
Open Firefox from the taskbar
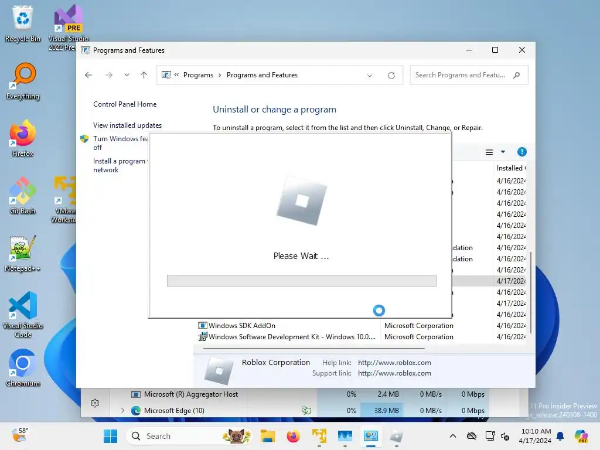pos(294,436)
